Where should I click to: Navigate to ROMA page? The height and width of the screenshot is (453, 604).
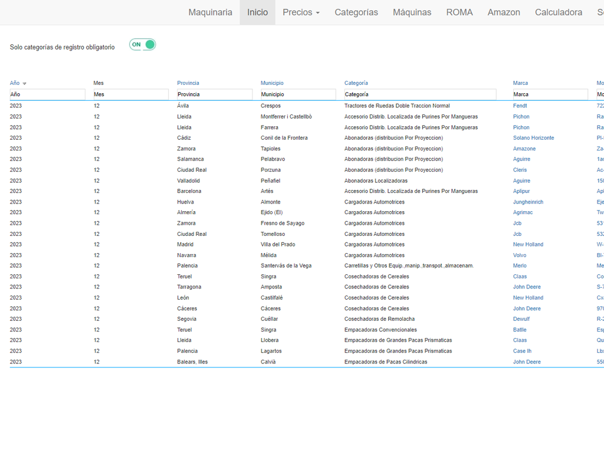(x=459, y=12)
